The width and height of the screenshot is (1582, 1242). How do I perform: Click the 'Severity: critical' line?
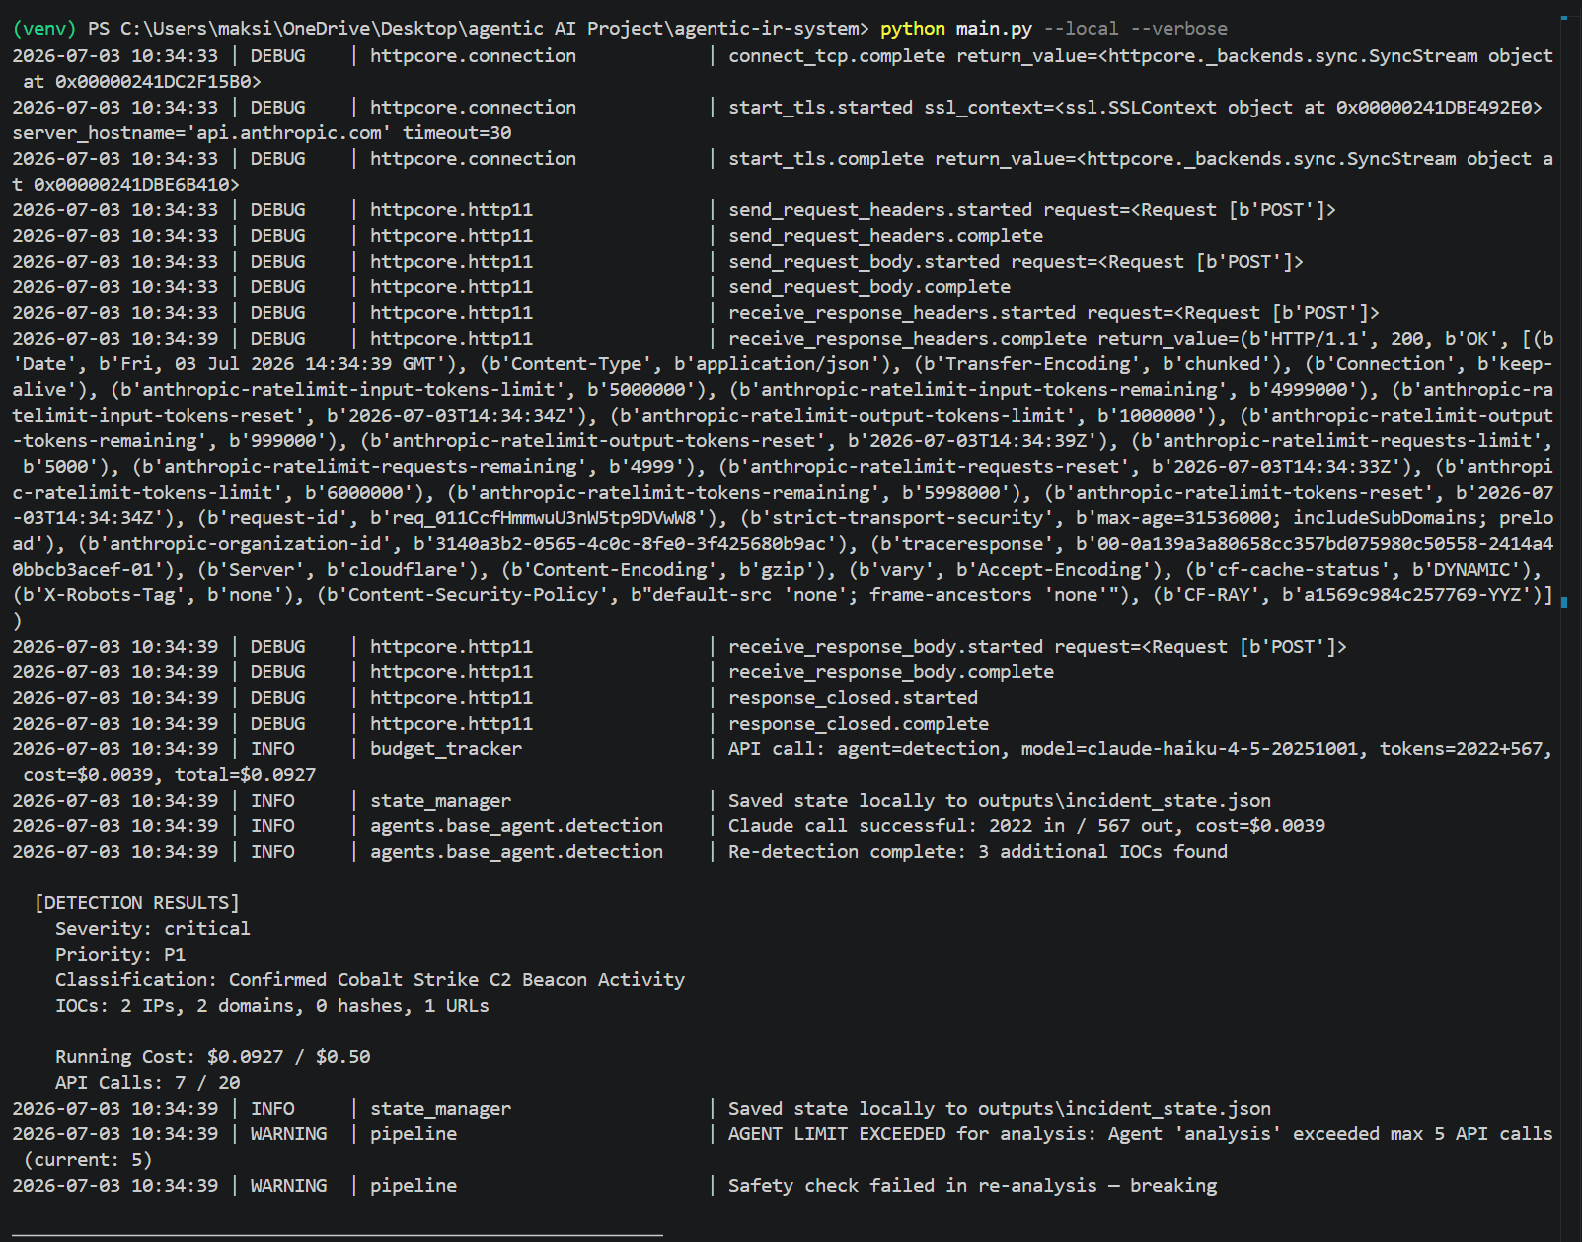(x=153, y=929)
